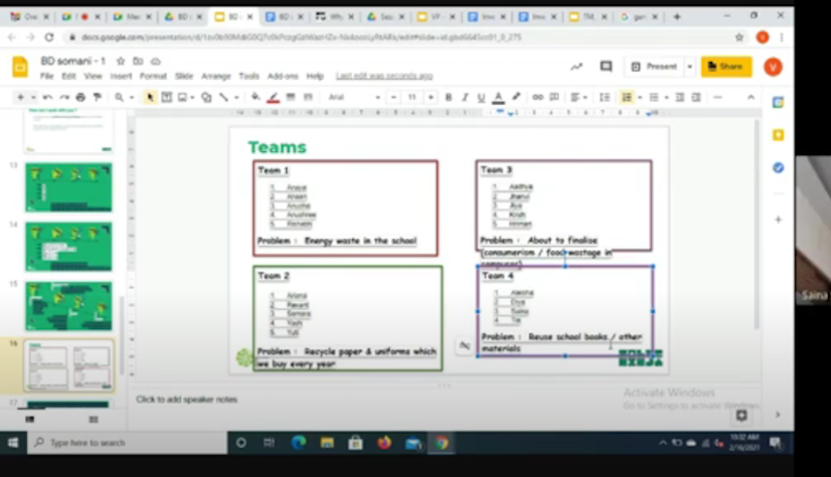
Task: Open the Edit menu
Action: click(68, 76)
